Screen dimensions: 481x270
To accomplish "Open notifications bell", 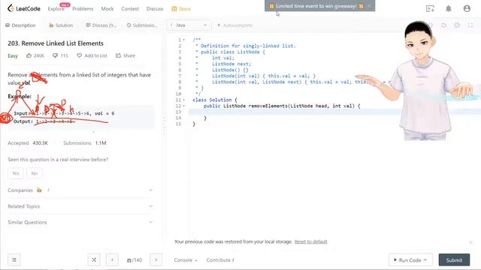I will pos(449,8).
